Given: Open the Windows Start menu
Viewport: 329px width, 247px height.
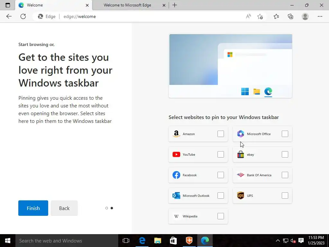Looking at the screenshot, I should tap(8, 241).
